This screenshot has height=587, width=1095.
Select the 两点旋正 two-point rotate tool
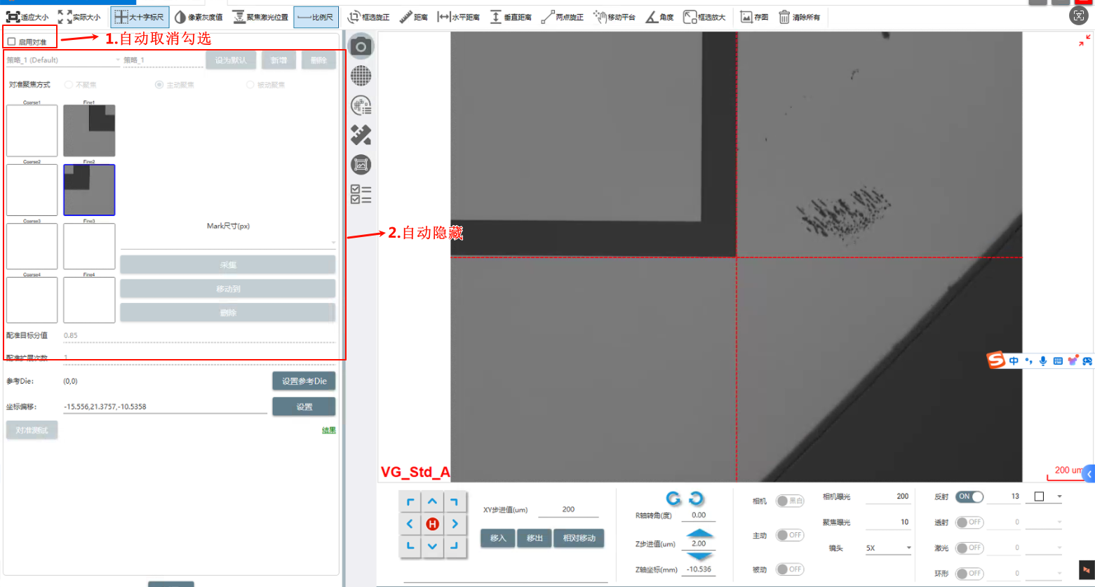[563, 17]
